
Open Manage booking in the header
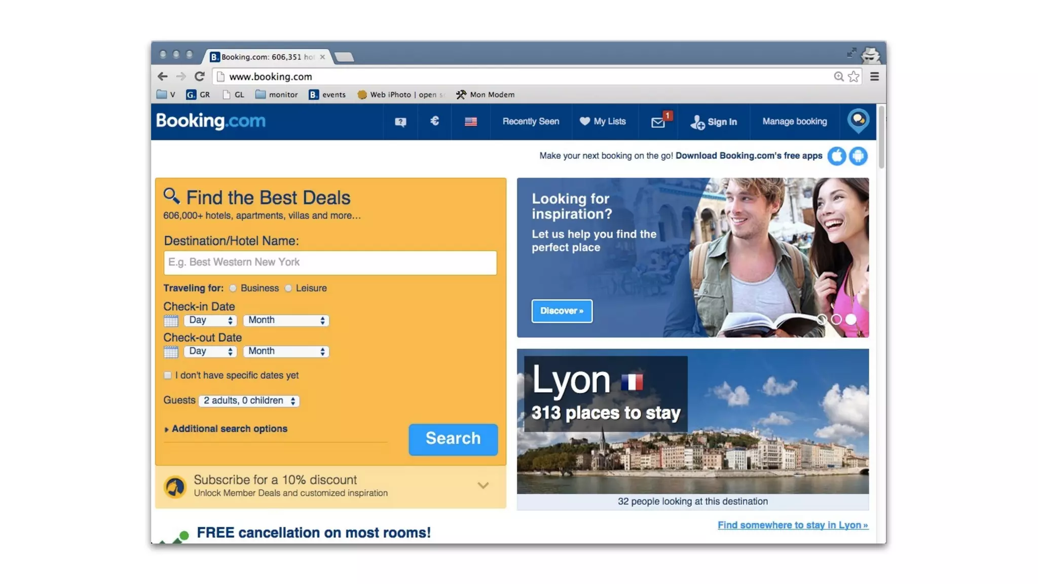click(x=794, y=122)
